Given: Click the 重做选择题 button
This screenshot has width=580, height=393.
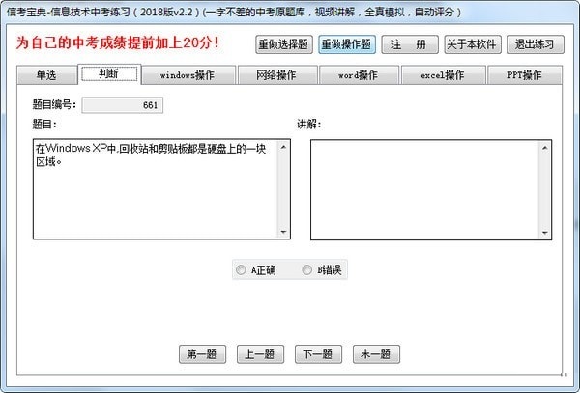Looking at the screenshot, I should point(283,44).
